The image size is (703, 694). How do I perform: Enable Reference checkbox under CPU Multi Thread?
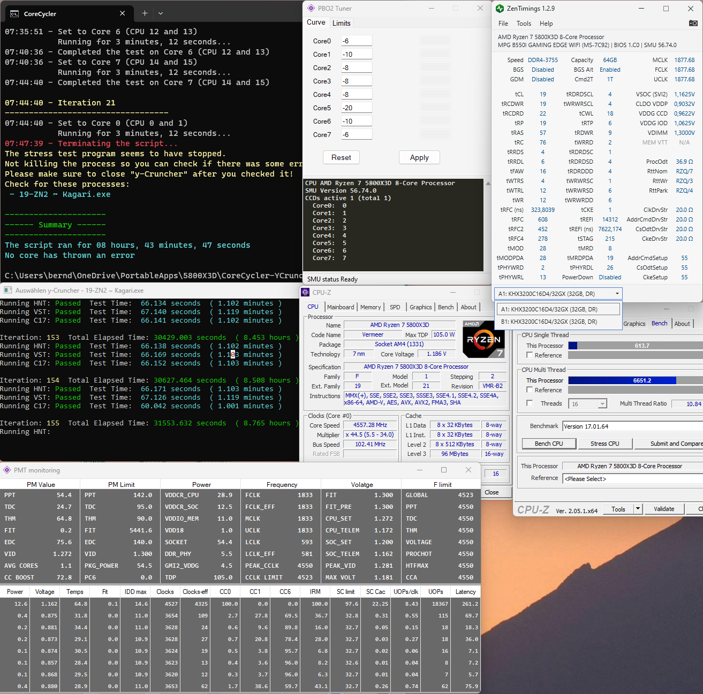[530, 390]
